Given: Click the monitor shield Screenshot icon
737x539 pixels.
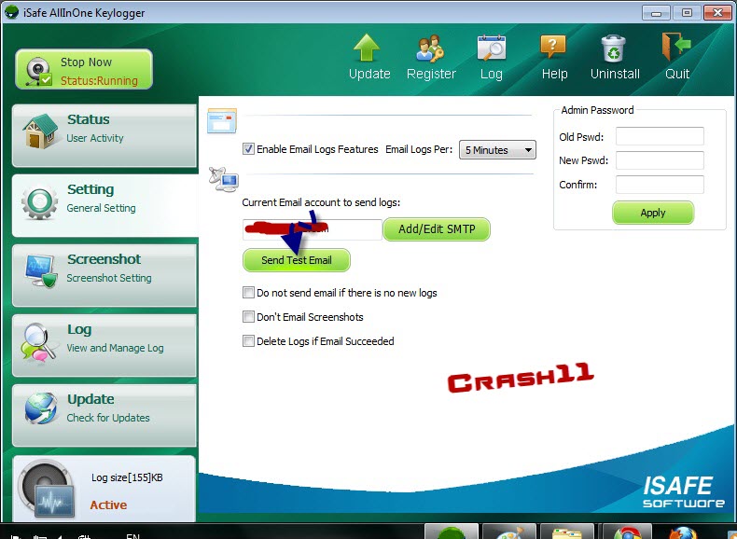Looking at the screenshot, I should pyautogui.click(x=41, y=271).
